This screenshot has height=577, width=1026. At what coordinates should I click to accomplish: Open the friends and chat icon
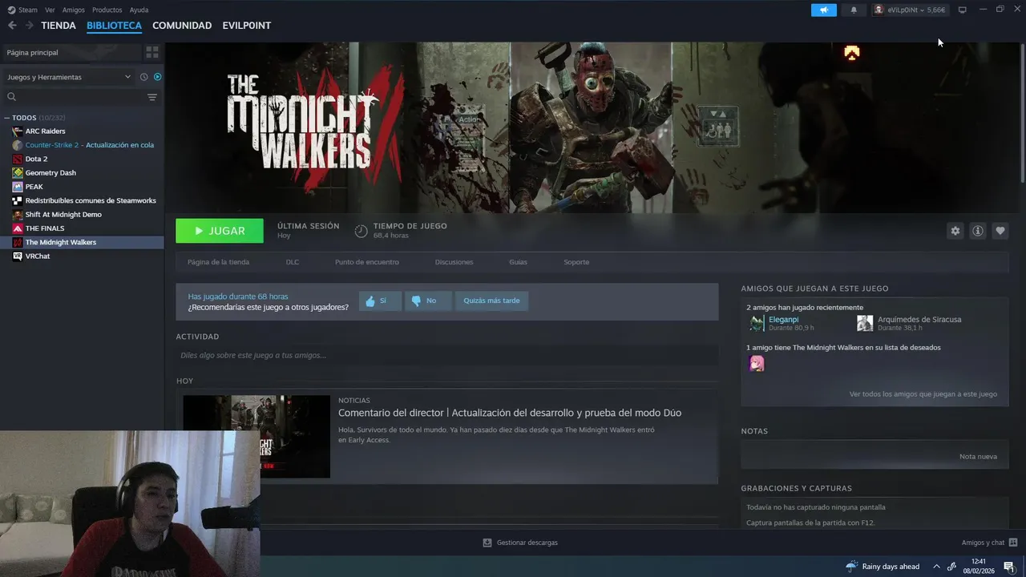coord(1013,543)
